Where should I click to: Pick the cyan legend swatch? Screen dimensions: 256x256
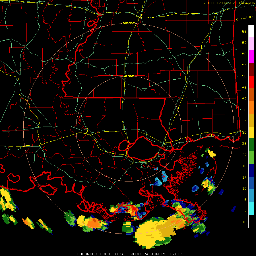point(251,208)
